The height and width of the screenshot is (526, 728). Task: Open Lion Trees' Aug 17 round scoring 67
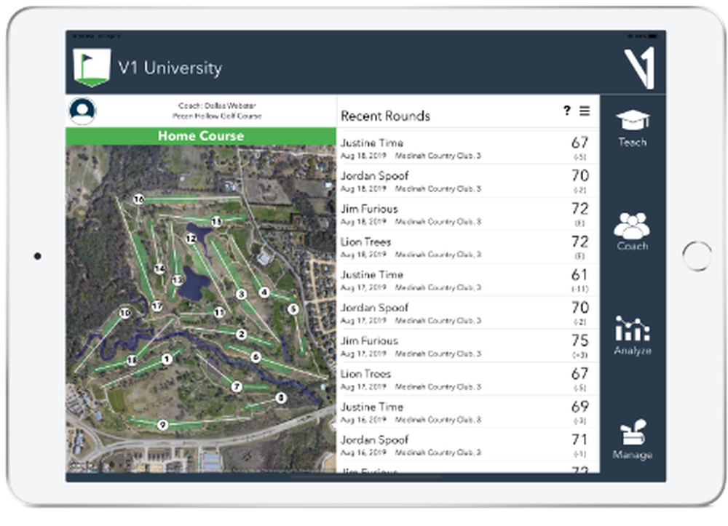coord(467,379)
